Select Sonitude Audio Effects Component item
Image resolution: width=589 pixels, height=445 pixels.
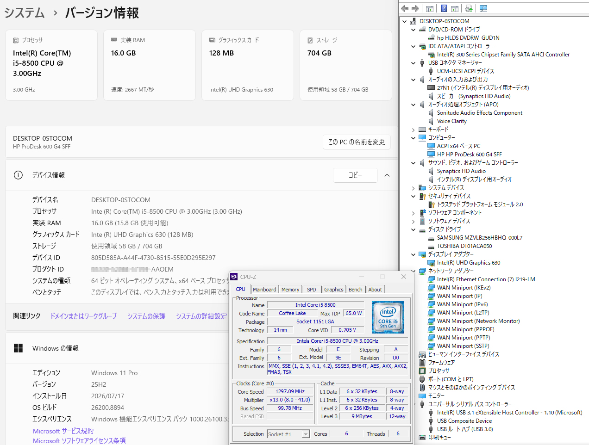tap(480, 113)
